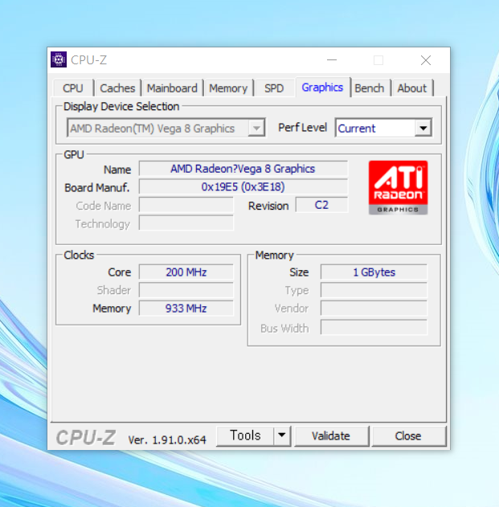Click the Close button at bottom
The width and height of the screenshot is (499, 507).
coord(408,435)
